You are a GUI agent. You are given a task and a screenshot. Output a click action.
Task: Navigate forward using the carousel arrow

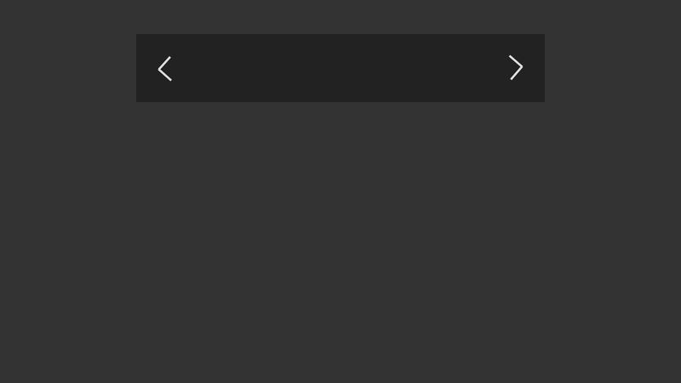pyautogui.click(x=516, y=67)
